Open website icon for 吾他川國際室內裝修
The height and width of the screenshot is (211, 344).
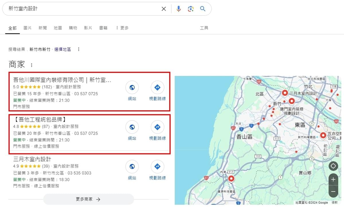tap(132, 87)
